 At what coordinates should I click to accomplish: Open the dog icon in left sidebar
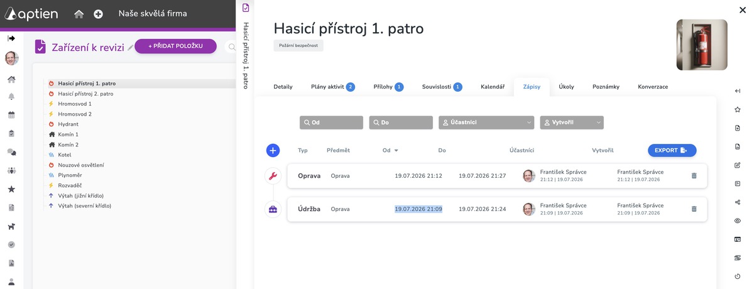(11, 226)
